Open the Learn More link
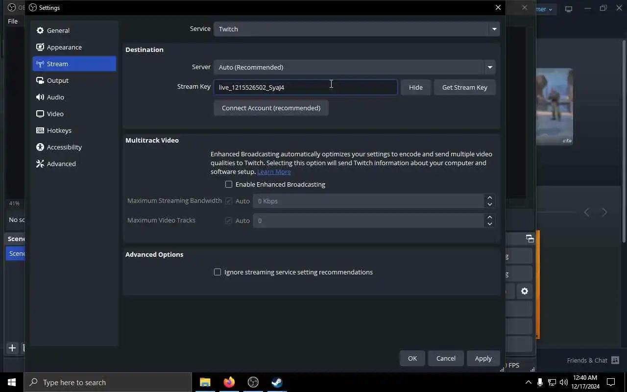This screenshot has width=627, height=392. (274, 171)
